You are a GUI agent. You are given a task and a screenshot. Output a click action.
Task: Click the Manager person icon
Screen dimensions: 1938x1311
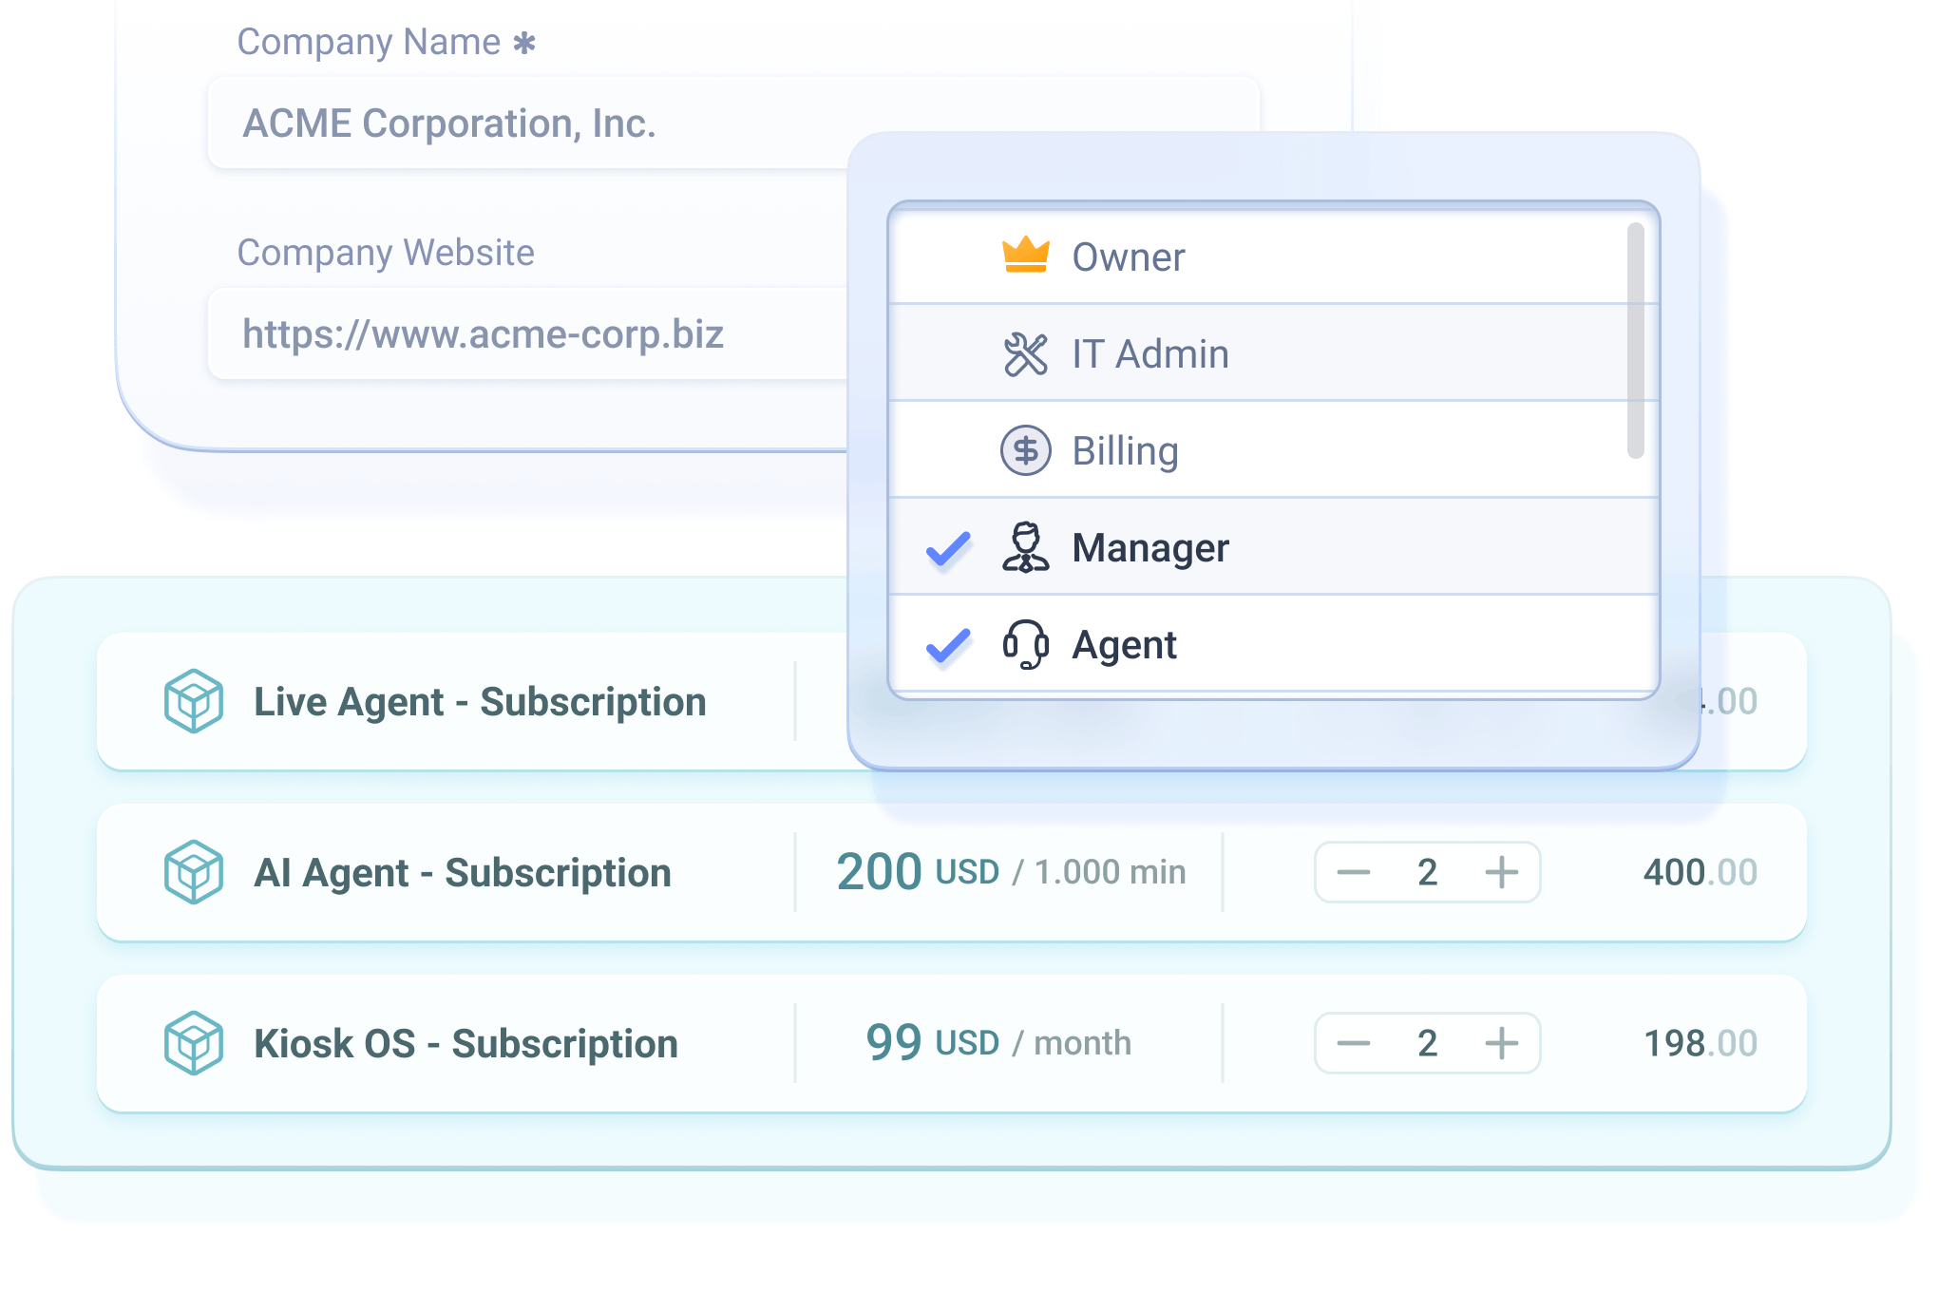point(1025,547)
